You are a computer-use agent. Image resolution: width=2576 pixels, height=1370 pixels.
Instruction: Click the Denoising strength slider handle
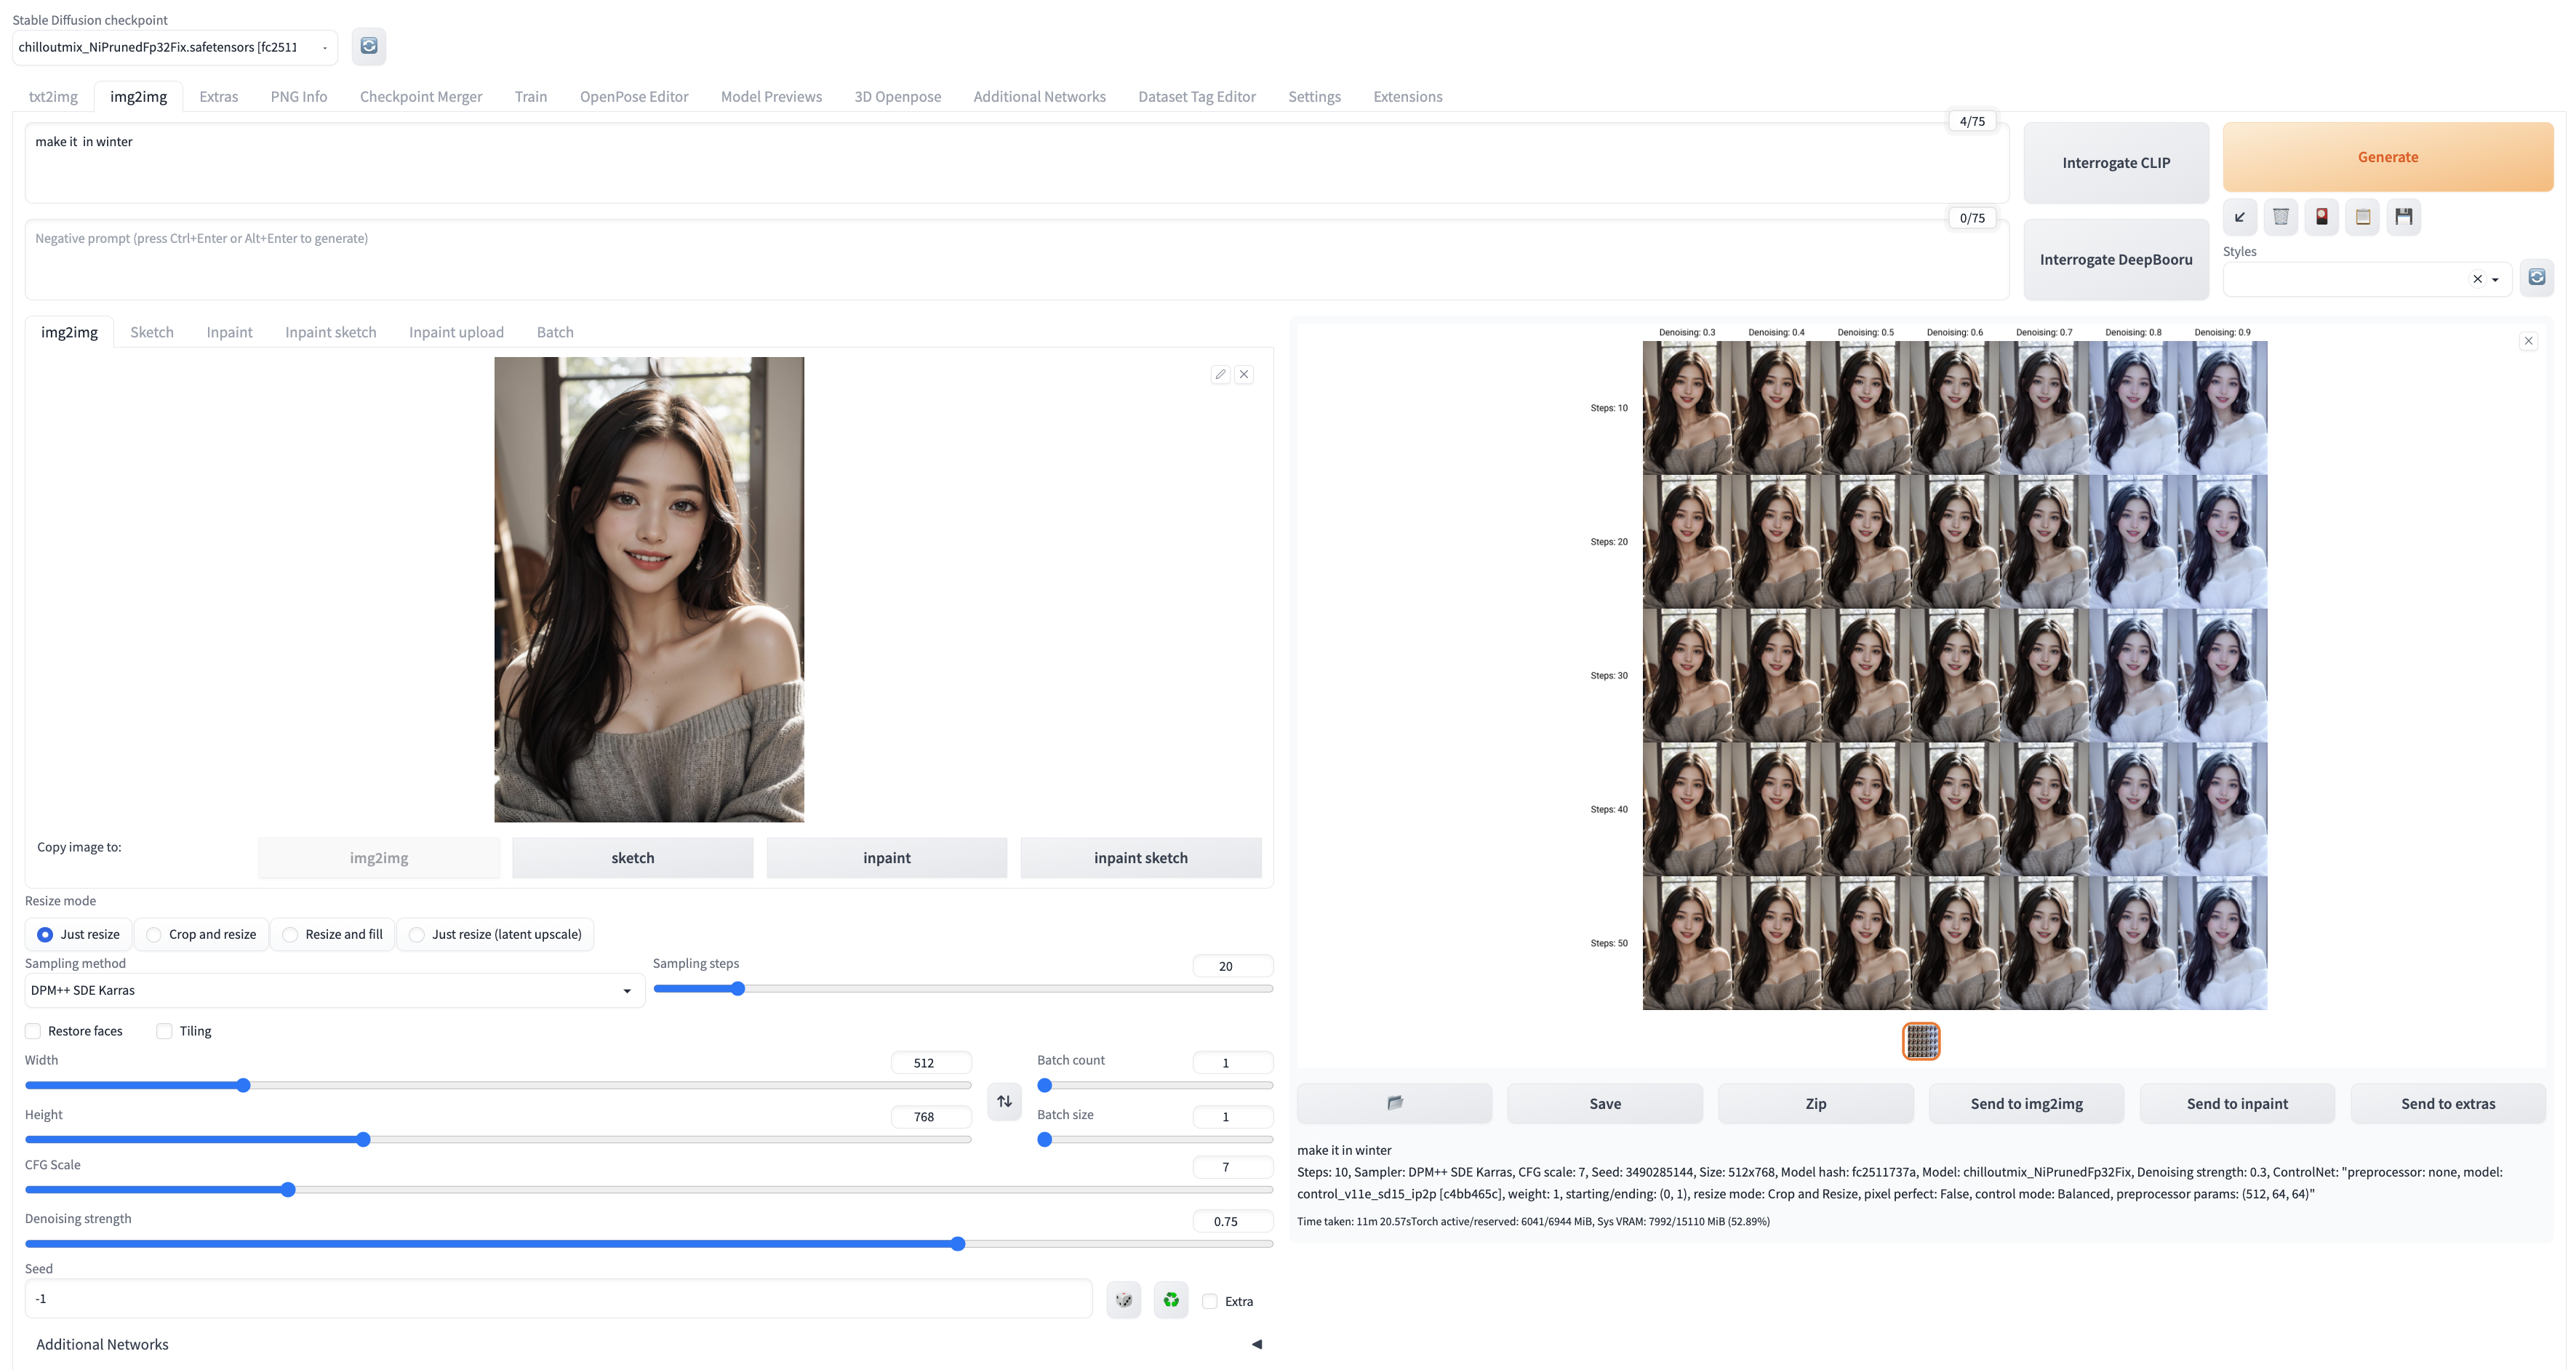[958, 1244]
